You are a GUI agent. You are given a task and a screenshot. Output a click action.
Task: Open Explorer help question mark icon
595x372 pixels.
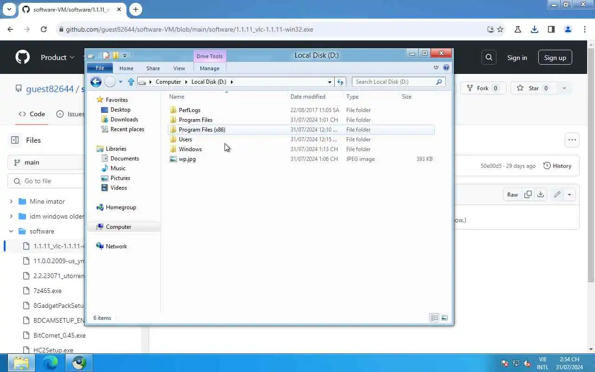[446, 67]
